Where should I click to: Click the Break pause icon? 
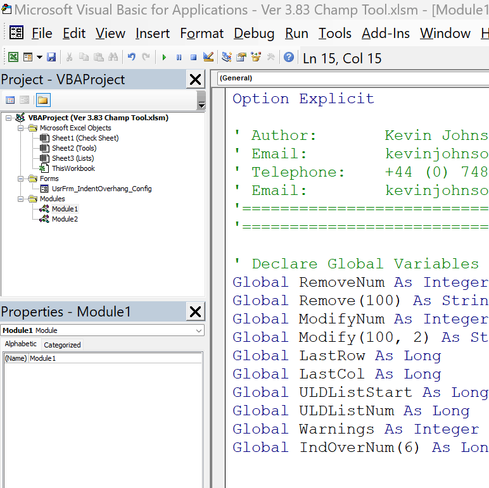click(x=179, y=58)
